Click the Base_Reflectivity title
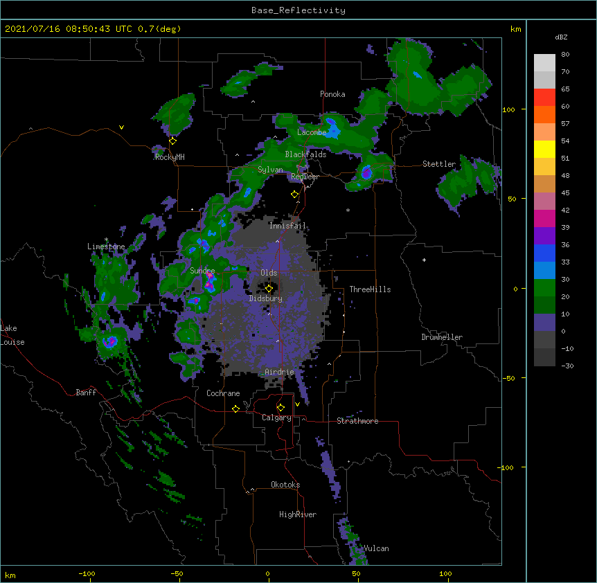 [298, 10]
